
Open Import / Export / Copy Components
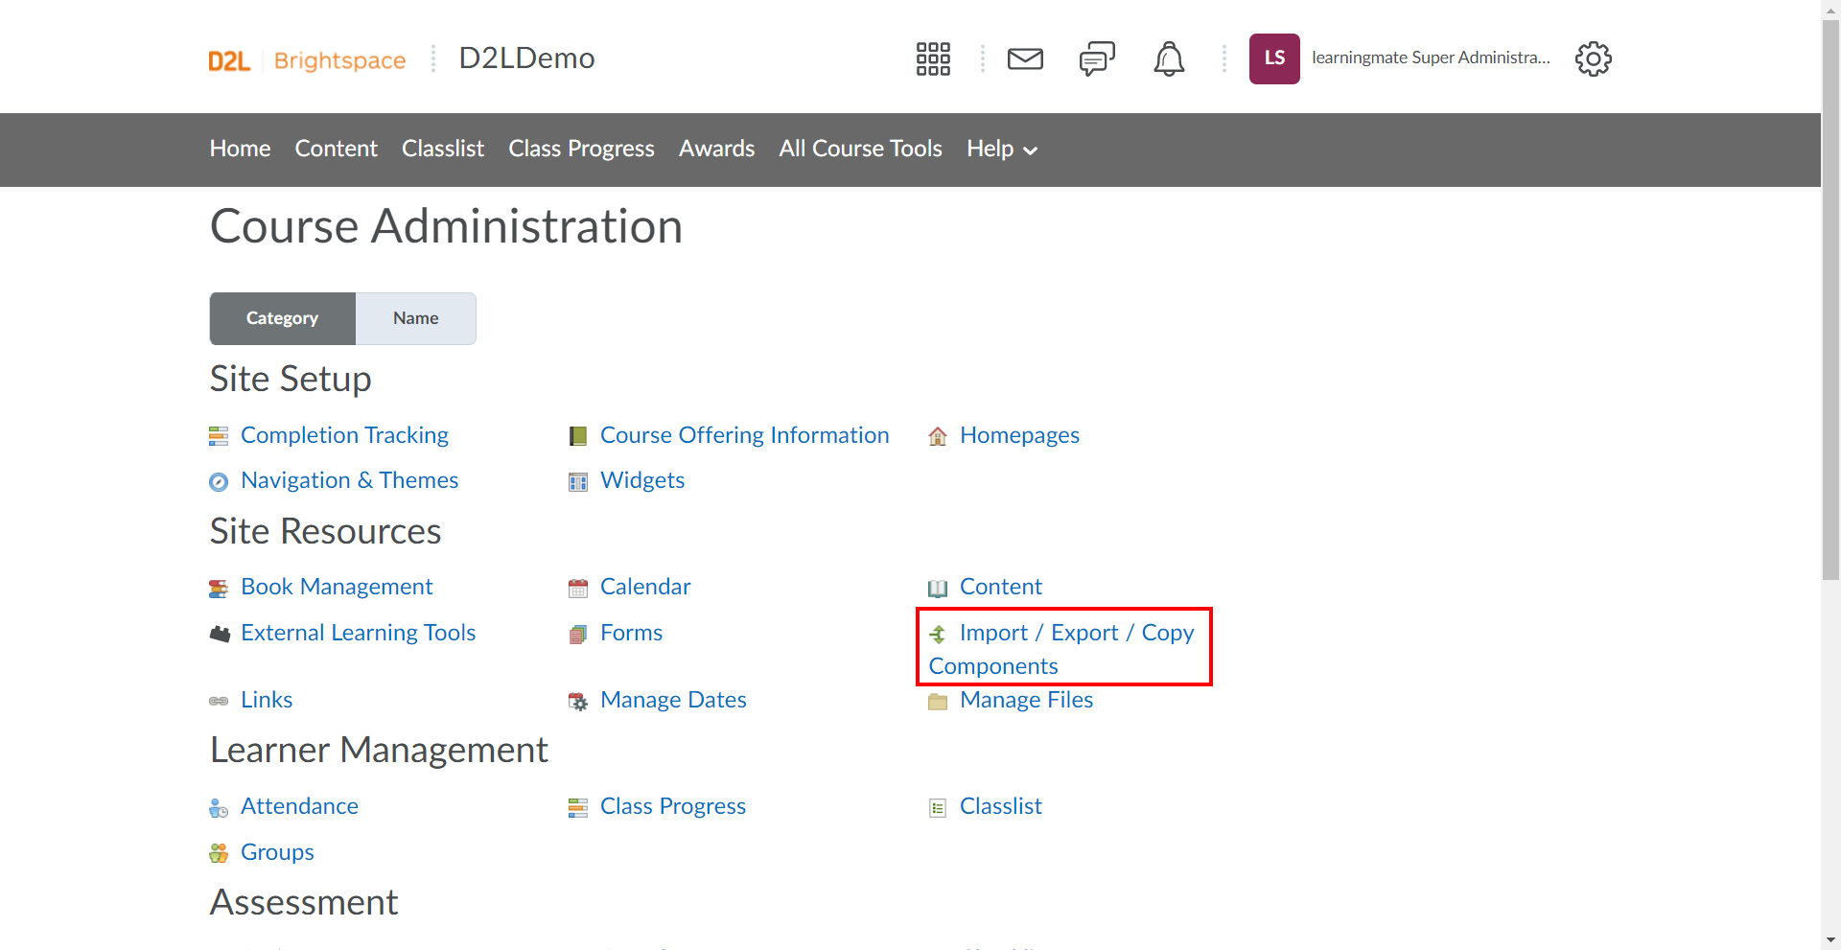click(1063, 649)
